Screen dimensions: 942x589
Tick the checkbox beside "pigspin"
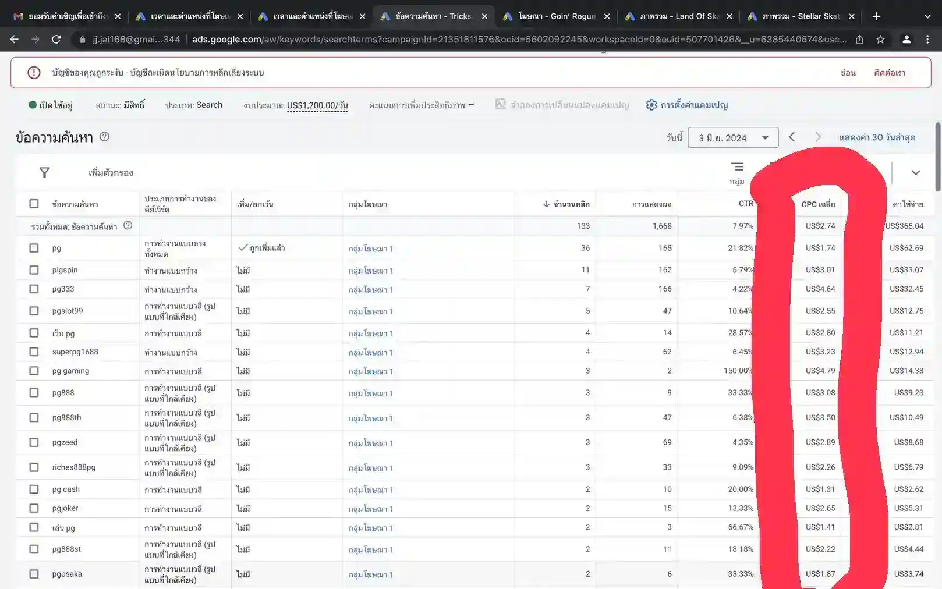(34, 269)
